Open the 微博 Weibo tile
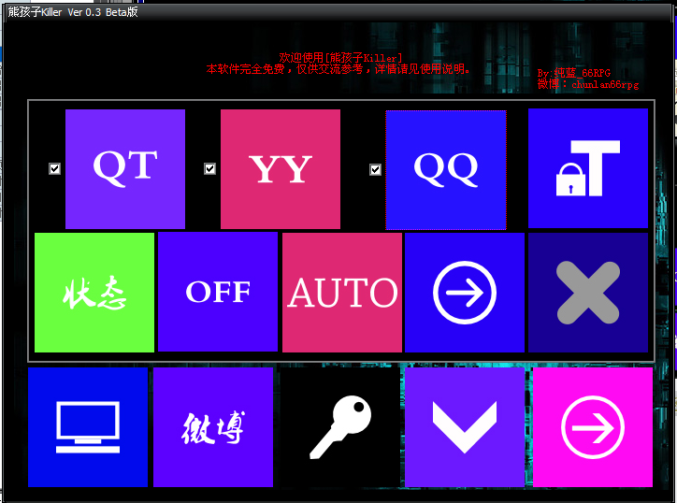677x503 pixels. point(213,427)
